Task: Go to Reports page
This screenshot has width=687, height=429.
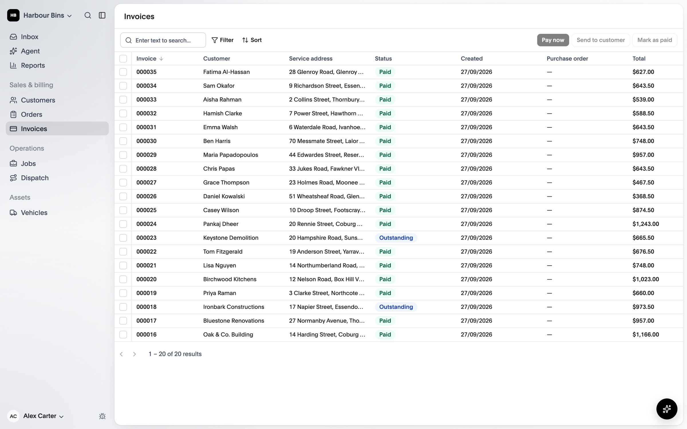Action: tap(57, 65)
